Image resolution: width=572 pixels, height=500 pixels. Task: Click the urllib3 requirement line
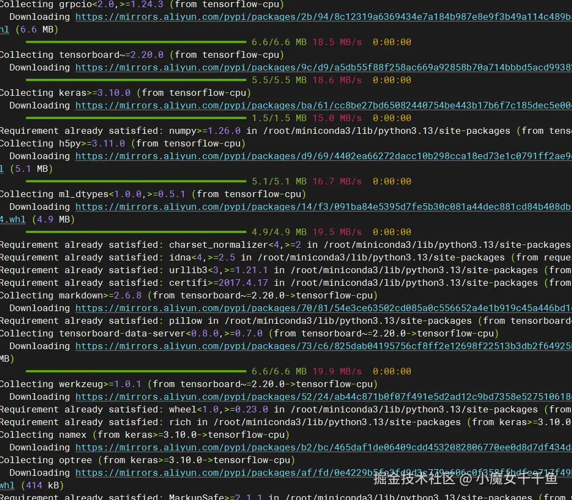coord(286,270)
